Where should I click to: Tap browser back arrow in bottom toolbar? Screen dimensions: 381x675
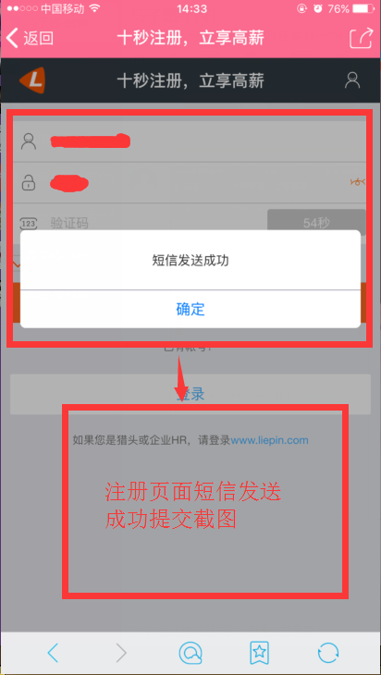pos(53,653)
